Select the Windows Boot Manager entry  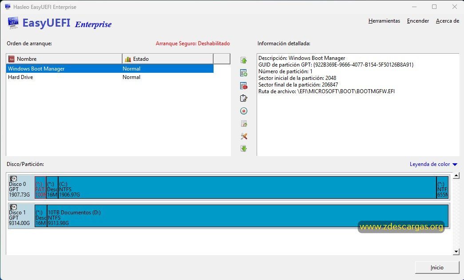(x=110, y=69)
